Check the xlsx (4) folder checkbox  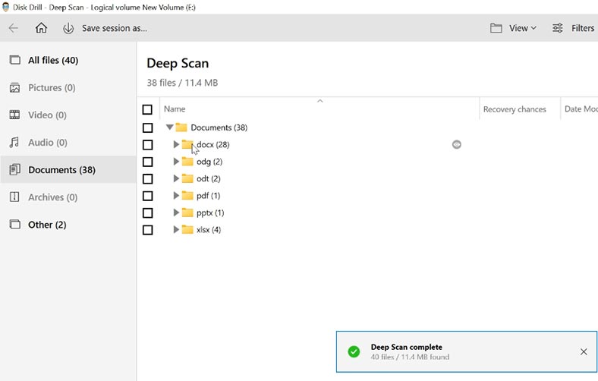tap(147, 230)
